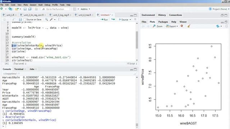230x129 pixels.
Task: Open the (Top Level) scope selector
Action: (20, 64)
